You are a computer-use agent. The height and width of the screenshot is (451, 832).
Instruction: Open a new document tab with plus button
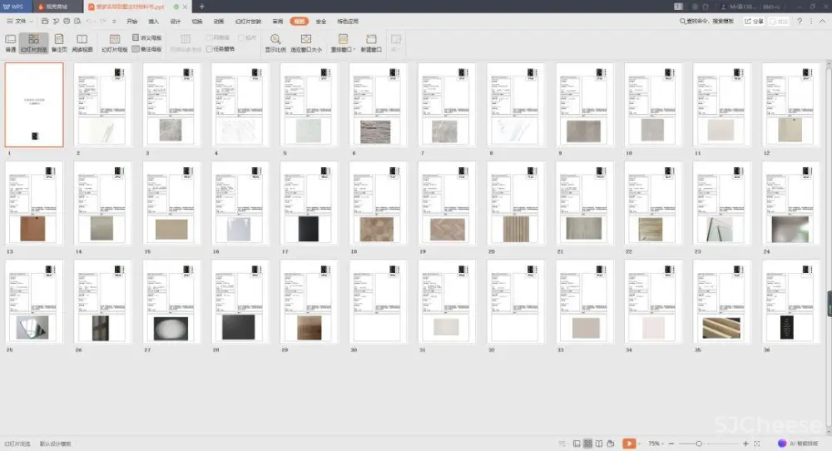(x=201, y=6)
